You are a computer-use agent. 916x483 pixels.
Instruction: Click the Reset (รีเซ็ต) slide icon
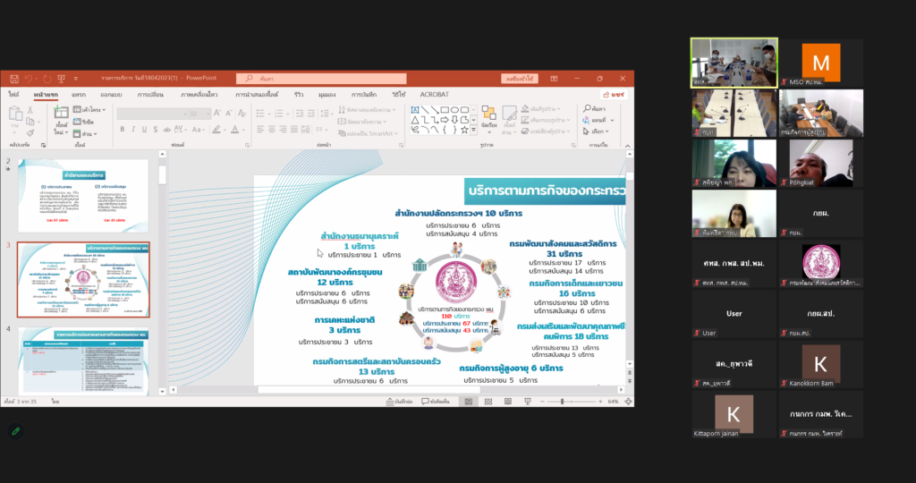(x=82, y=122)
